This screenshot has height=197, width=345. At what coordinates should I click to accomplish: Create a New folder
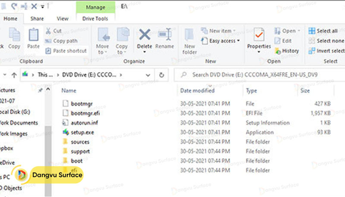click(189, 42)
